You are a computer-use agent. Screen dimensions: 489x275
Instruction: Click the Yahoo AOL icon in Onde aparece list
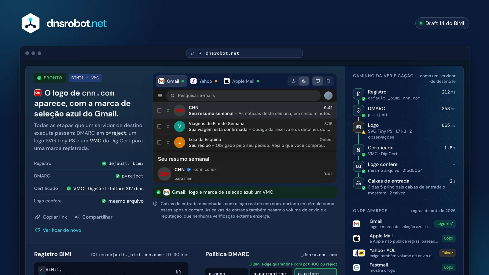point(359,253)
